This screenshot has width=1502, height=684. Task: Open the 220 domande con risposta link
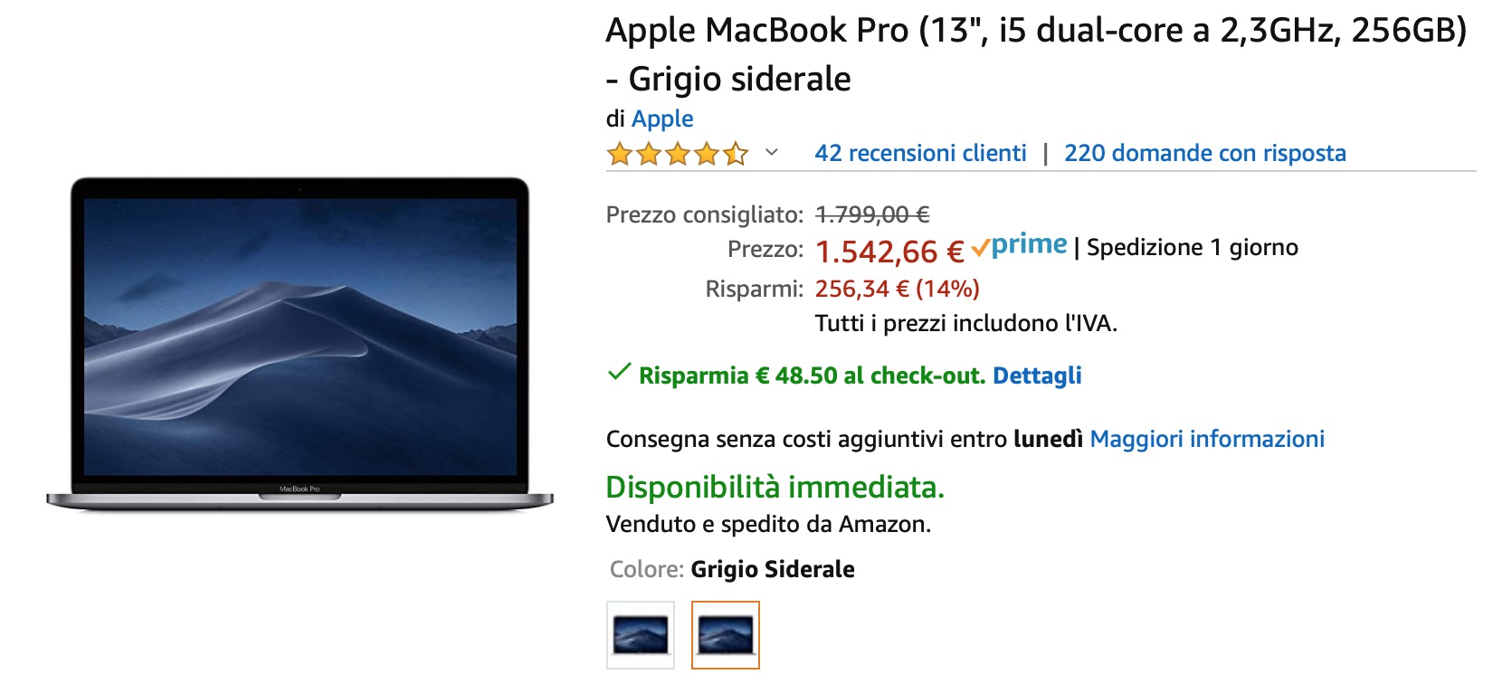[x=1205, y=153]
